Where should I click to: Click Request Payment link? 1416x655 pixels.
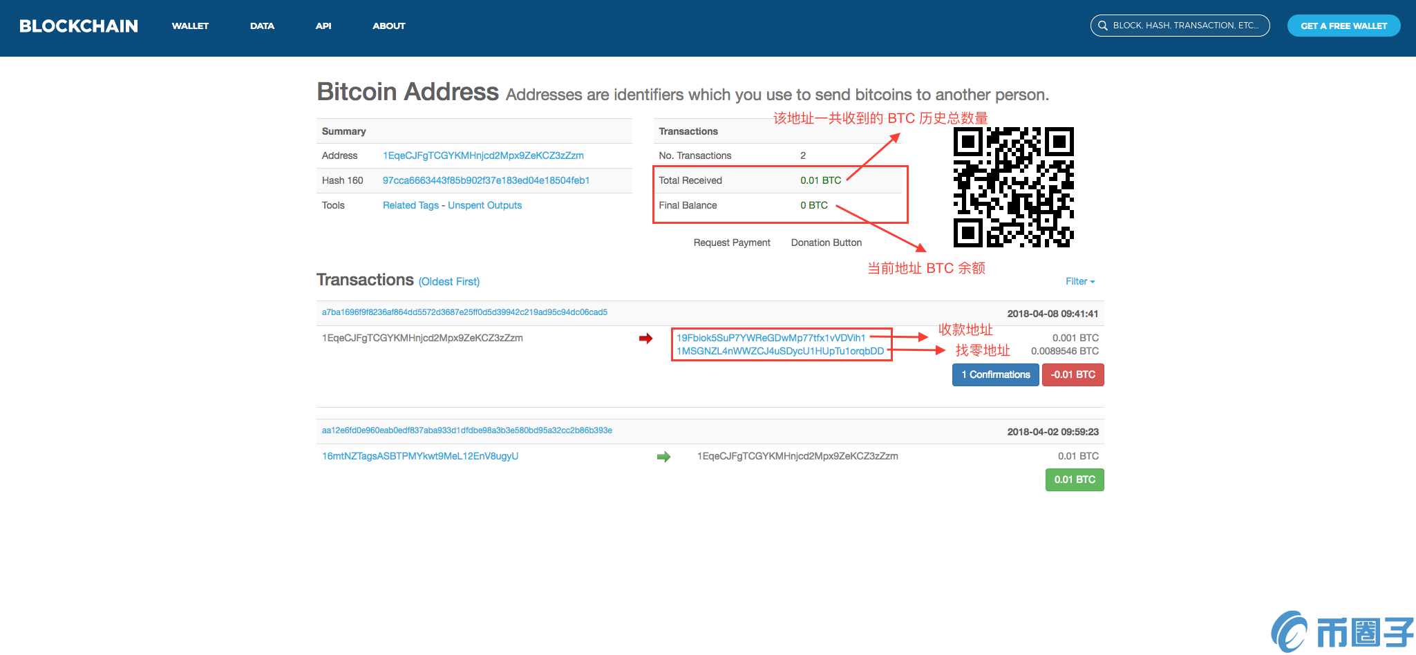coord(732,243)
